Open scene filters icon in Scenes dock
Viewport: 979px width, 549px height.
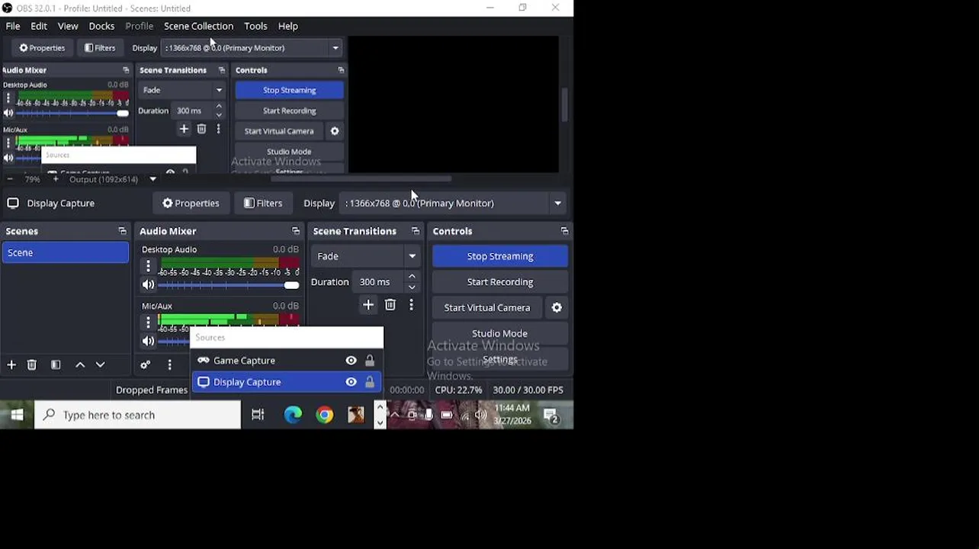tap(56, 365)
